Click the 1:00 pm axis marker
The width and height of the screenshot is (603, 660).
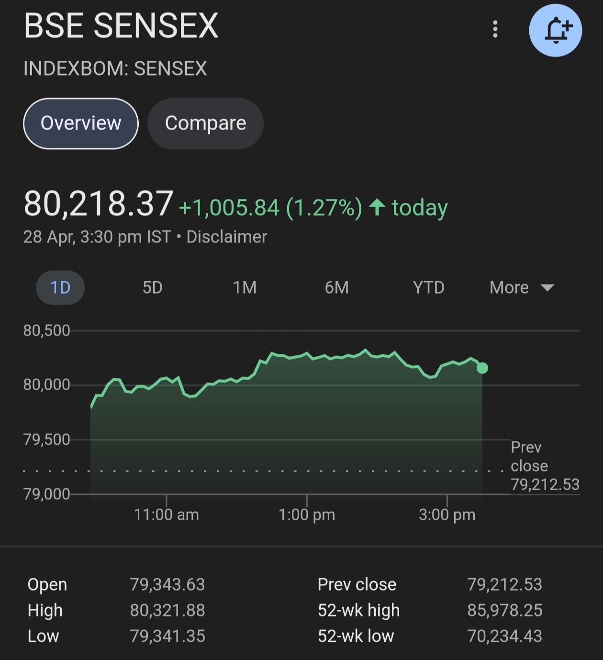coord(307,515)
